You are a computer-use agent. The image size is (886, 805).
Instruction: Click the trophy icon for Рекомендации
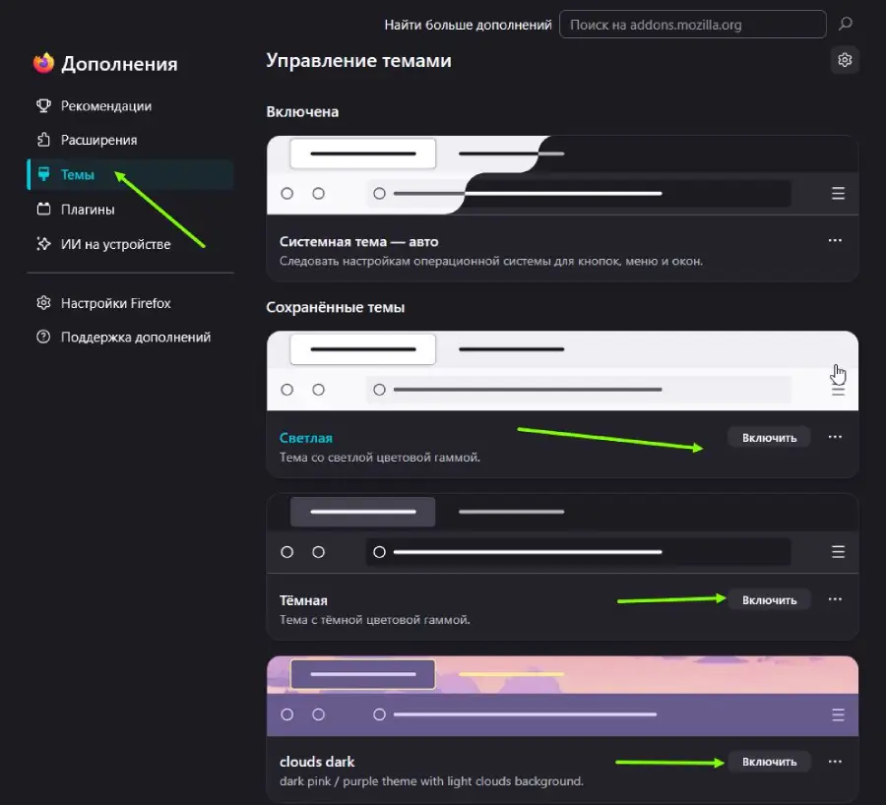click(43, 105)
